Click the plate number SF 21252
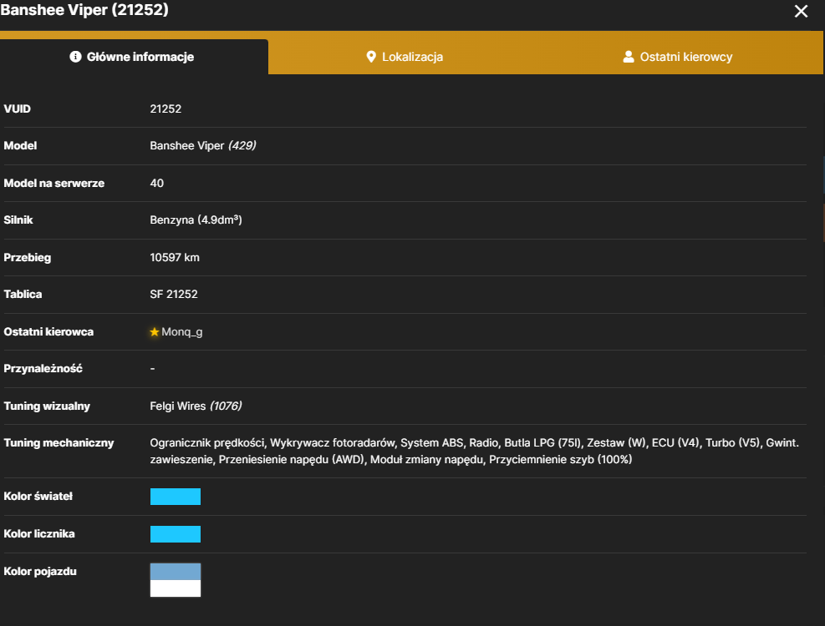This screenshot has height=626, width=825. (x=174, y=295)
